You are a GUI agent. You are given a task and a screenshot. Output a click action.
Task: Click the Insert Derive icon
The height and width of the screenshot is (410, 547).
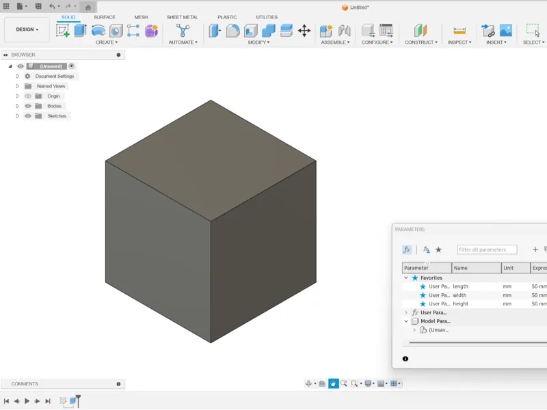488,31
